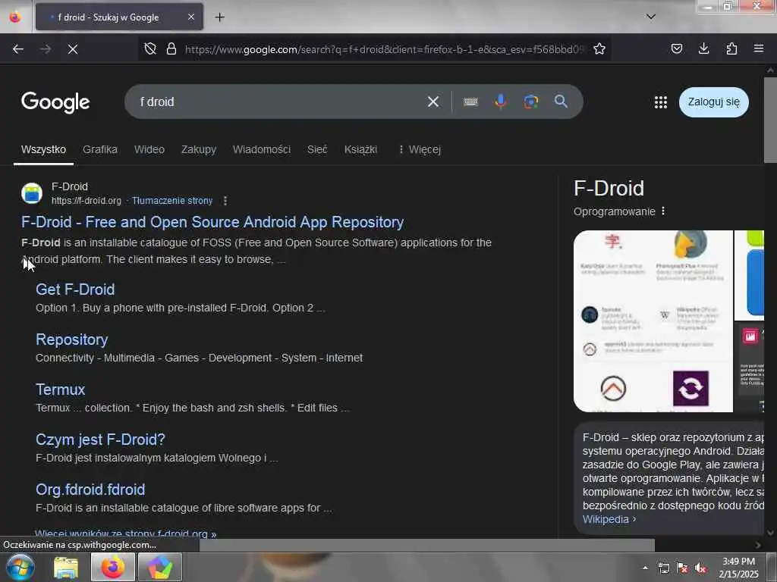Switch to the Sieć tab
This screenshot has width=777, height=582.
(x=317, y=149)
